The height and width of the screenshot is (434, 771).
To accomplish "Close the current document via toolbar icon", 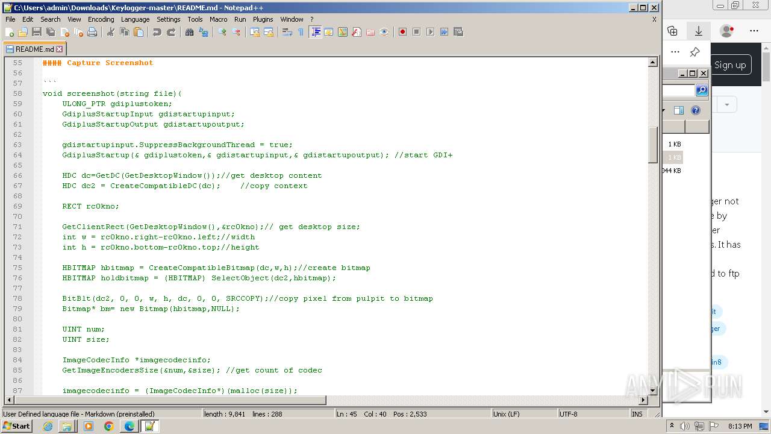I will pyautogui.click(x=64, y=32).
